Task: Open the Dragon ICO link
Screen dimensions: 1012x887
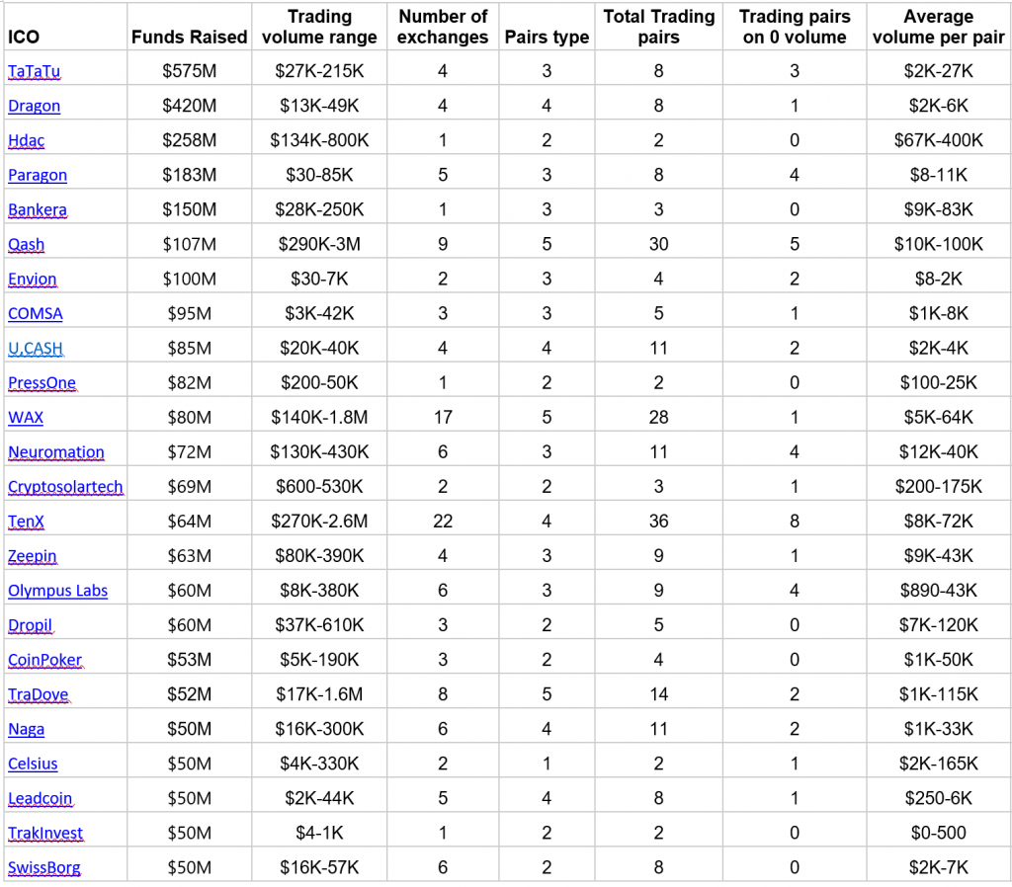Action: [x=35, y=106]
